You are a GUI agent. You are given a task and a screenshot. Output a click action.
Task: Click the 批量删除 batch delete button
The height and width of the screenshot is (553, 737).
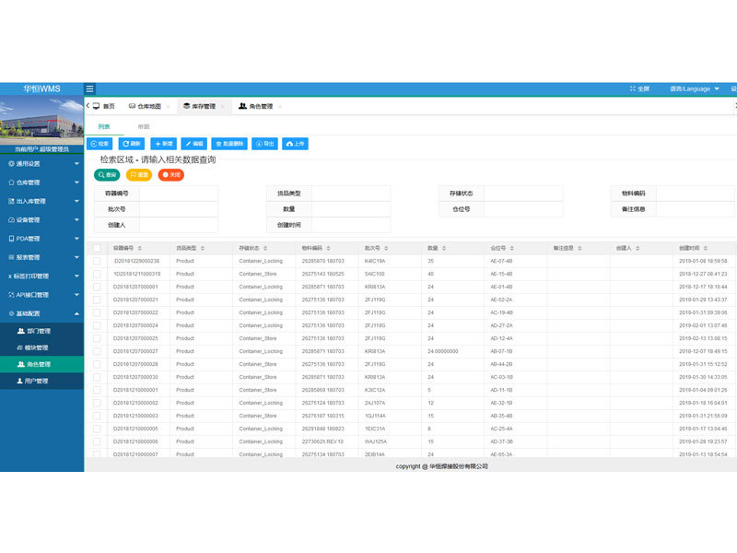pos(229,144)
